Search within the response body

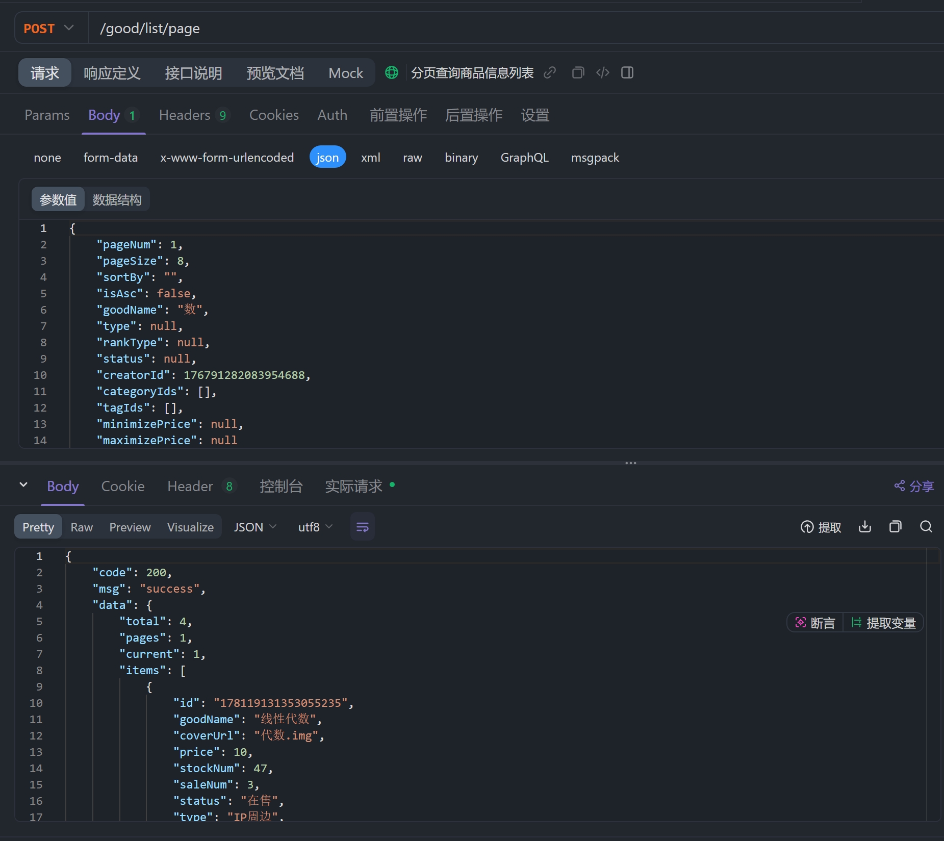[x=926, y=527]
